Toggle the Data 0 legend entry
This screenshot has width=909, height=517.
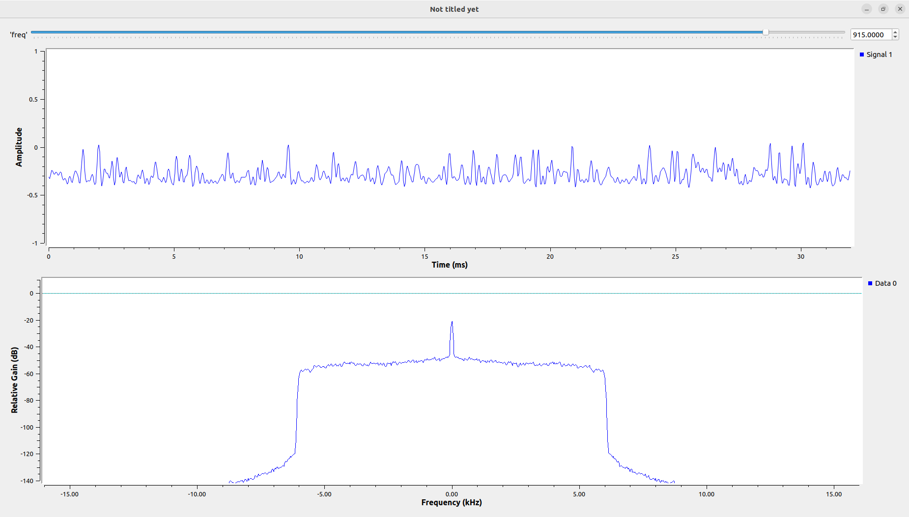coord(882,283)
